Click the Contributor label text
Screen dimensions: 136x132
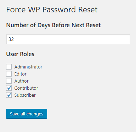(x=26, y=88)
